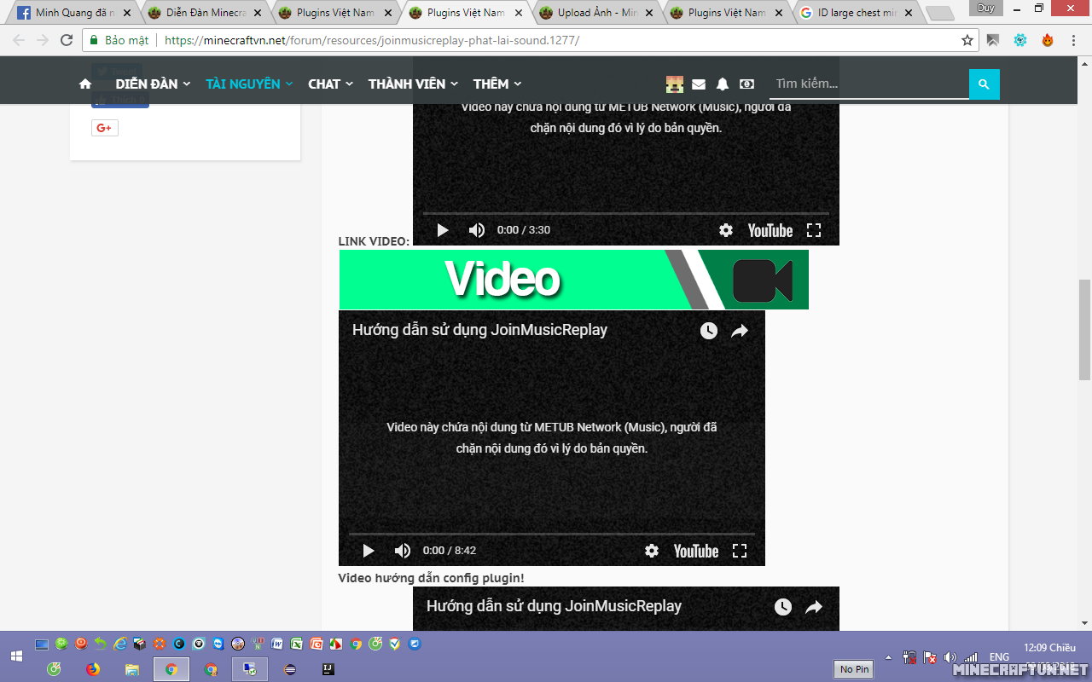Go to the forum home icon
1092x682 pixels.
85,84
